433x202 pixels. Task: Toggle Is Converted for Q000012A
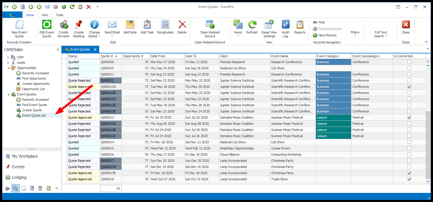pos(409,87)
